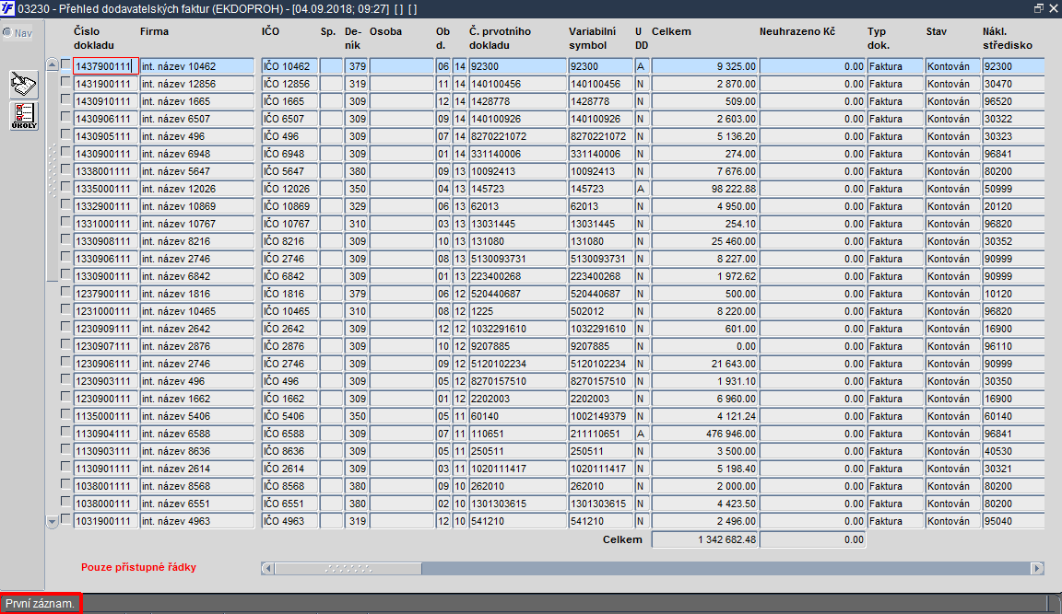The image size is (1062, 614).
Task: Click the horizontal scrollbar thumb
Action: [x=348, y=569]
